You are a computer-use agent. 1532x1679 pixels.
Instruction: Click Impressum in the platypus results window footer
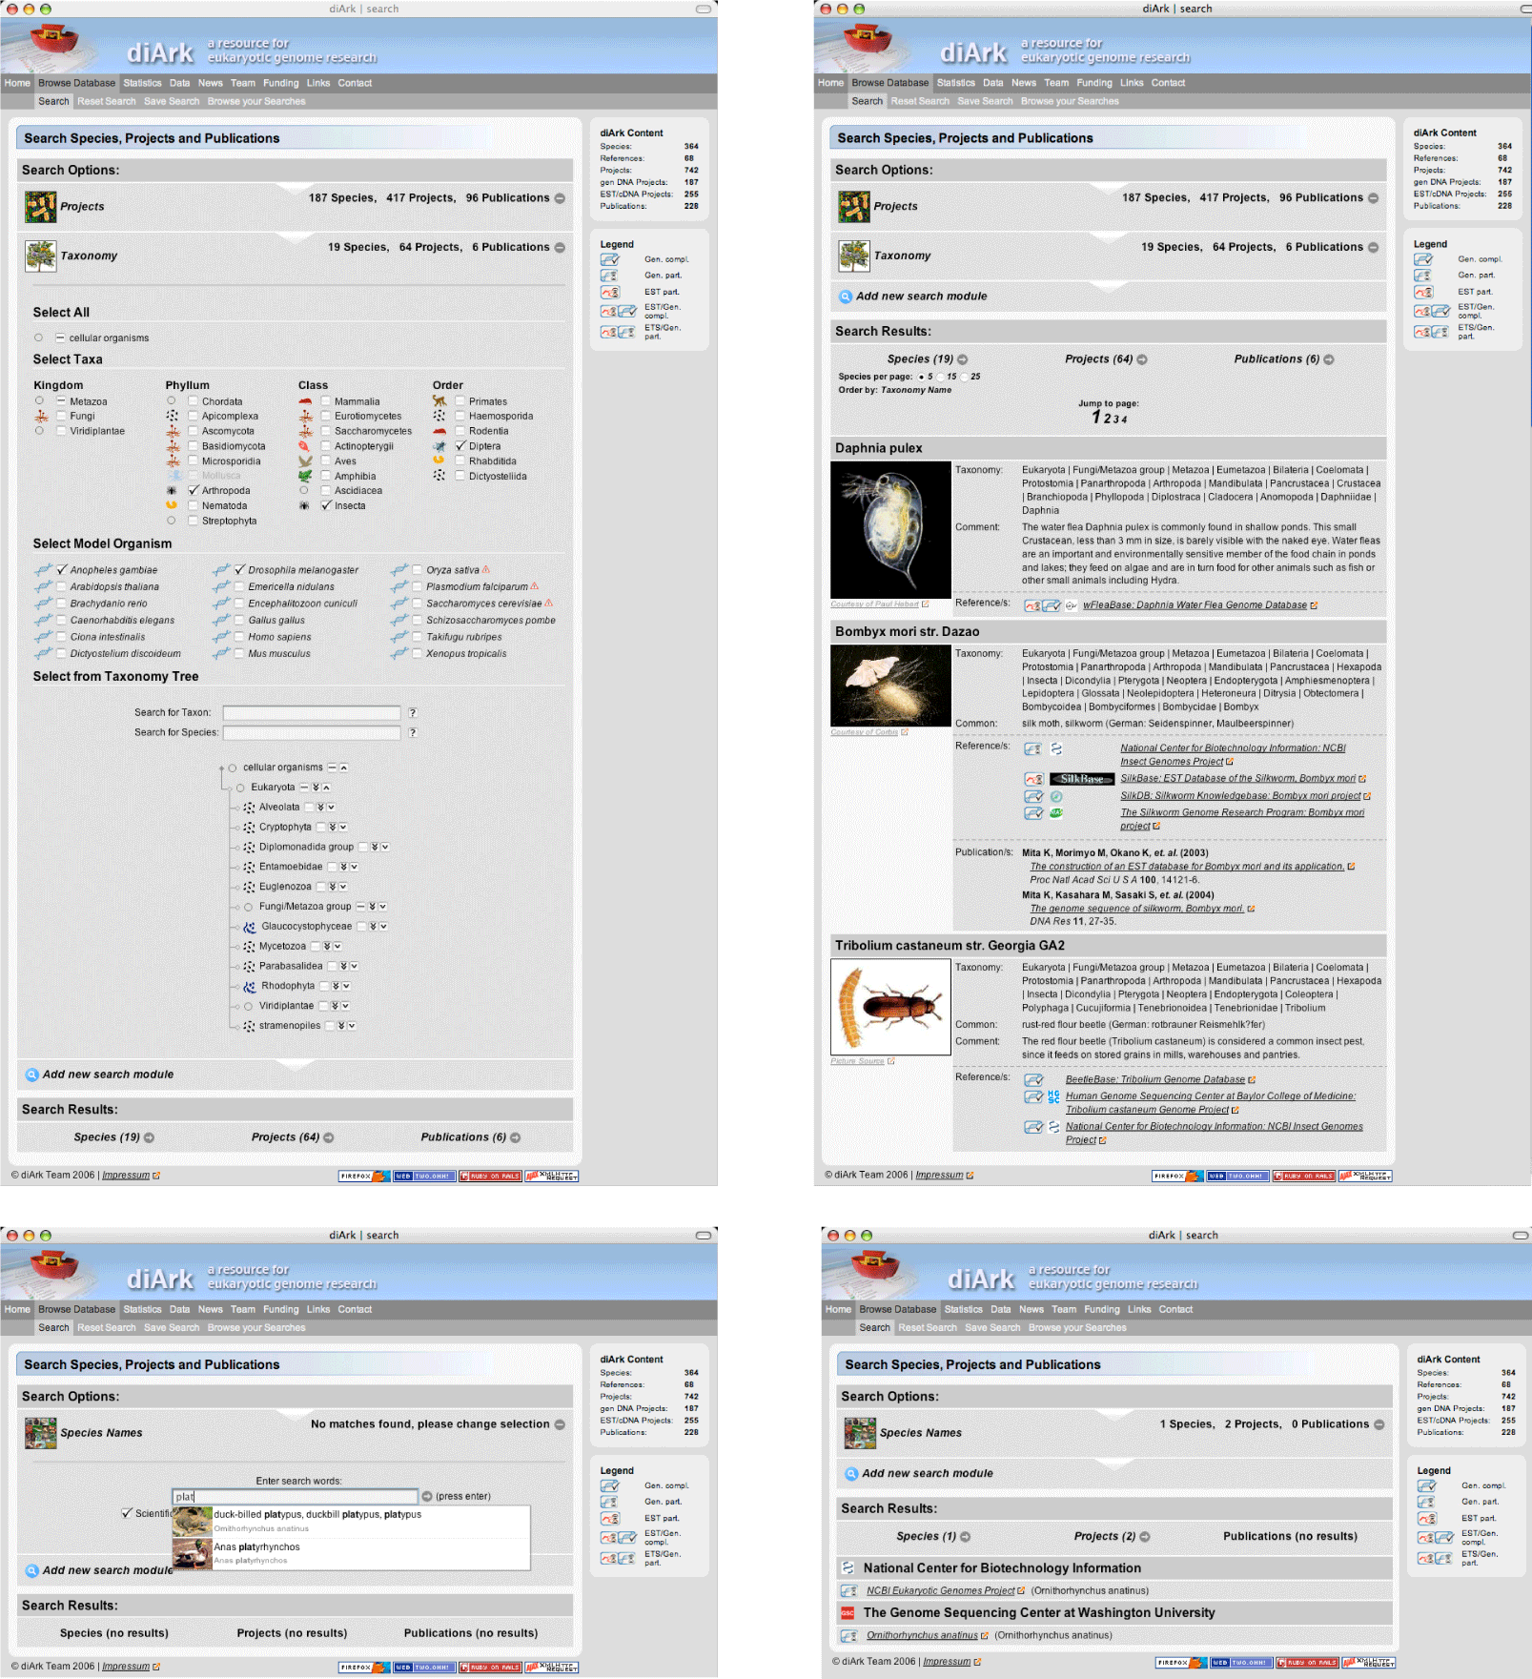tap(947, 1661)
